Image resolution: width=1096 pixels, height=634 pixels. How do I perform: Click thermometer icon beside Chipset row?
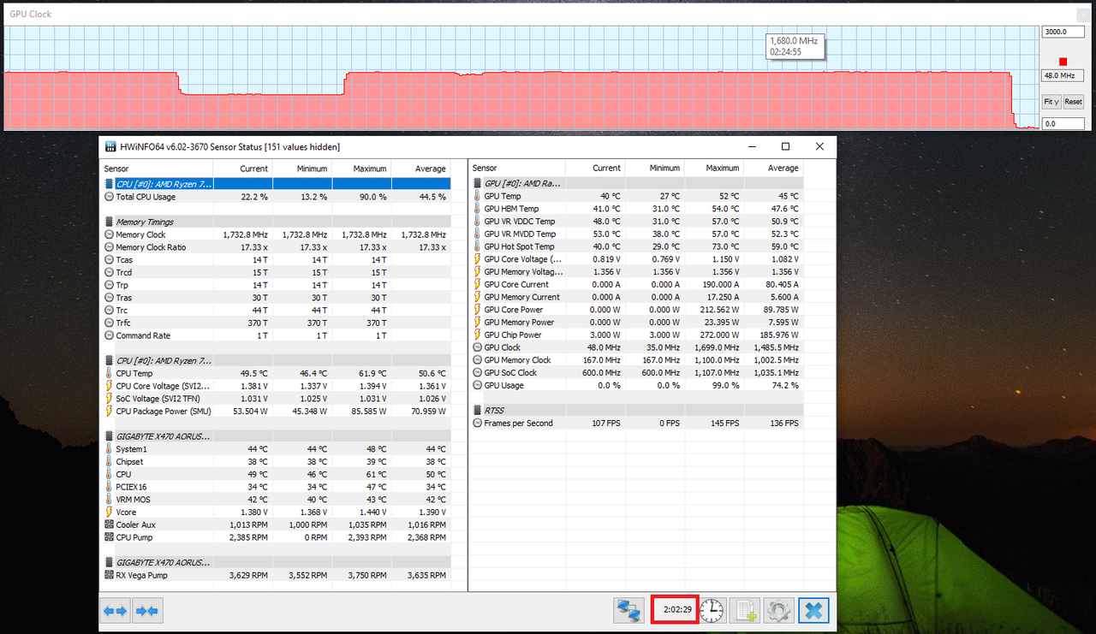click(x=109, y=461)
